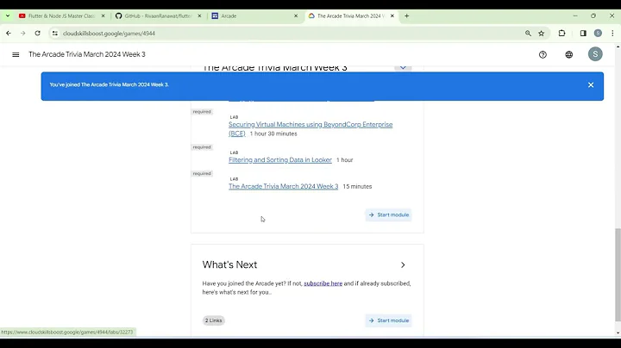Select The Arcade Trivia March 2024 tab
This screenshot has height=348, width=621.
pos(351,16)
